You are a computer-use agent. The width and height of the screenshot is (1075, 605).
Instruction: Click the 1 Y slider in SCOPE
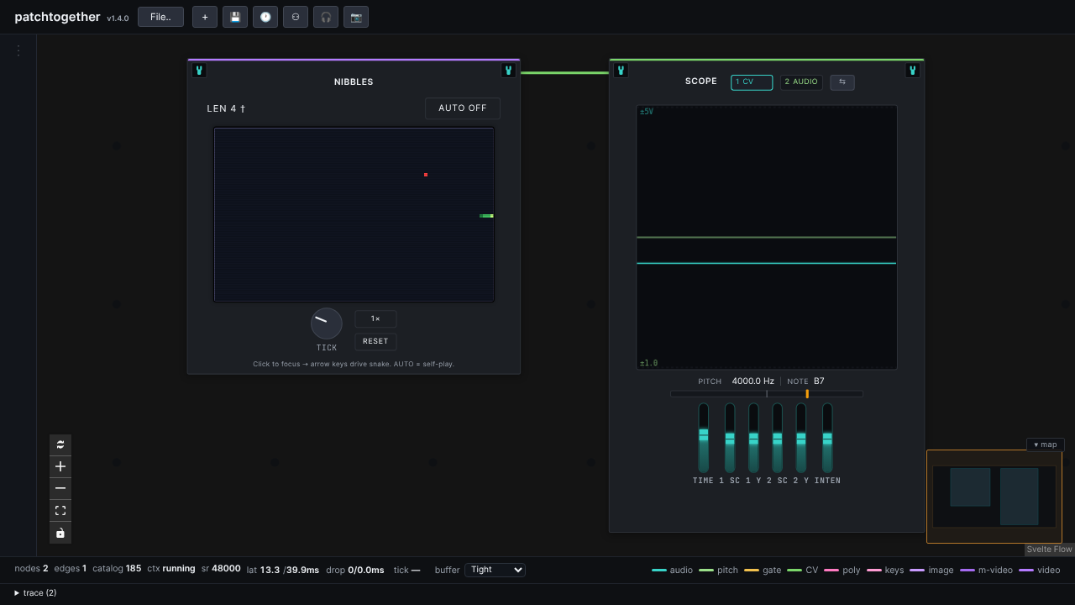(x=753, y=438)
